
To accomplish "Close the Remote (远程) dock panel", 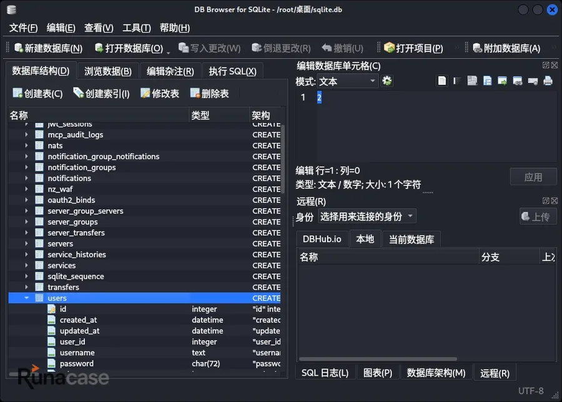I will (x=554, y=200).
